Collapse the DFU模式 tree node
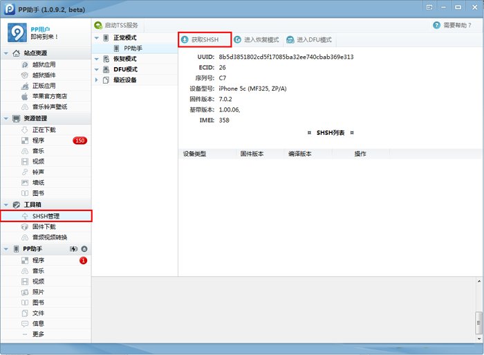This screenshot has height=355, width=484. (96, 69)
